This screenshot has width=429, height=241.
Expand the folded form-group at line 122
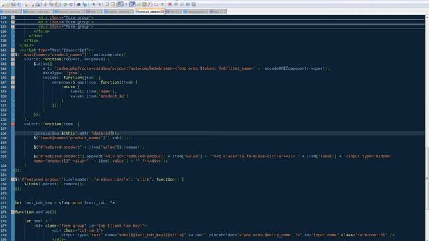[x=13, y=27]
